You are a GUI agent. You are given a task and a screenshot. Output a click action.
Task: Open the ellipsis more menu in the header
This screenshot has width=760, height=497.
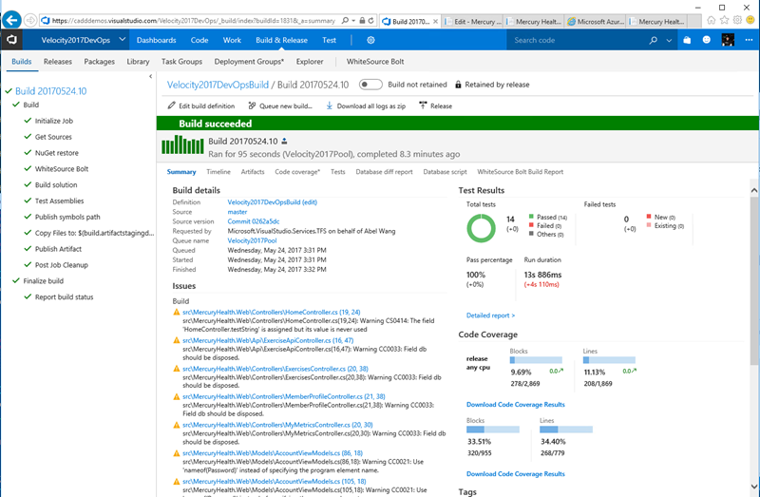[x=749, y=40]
